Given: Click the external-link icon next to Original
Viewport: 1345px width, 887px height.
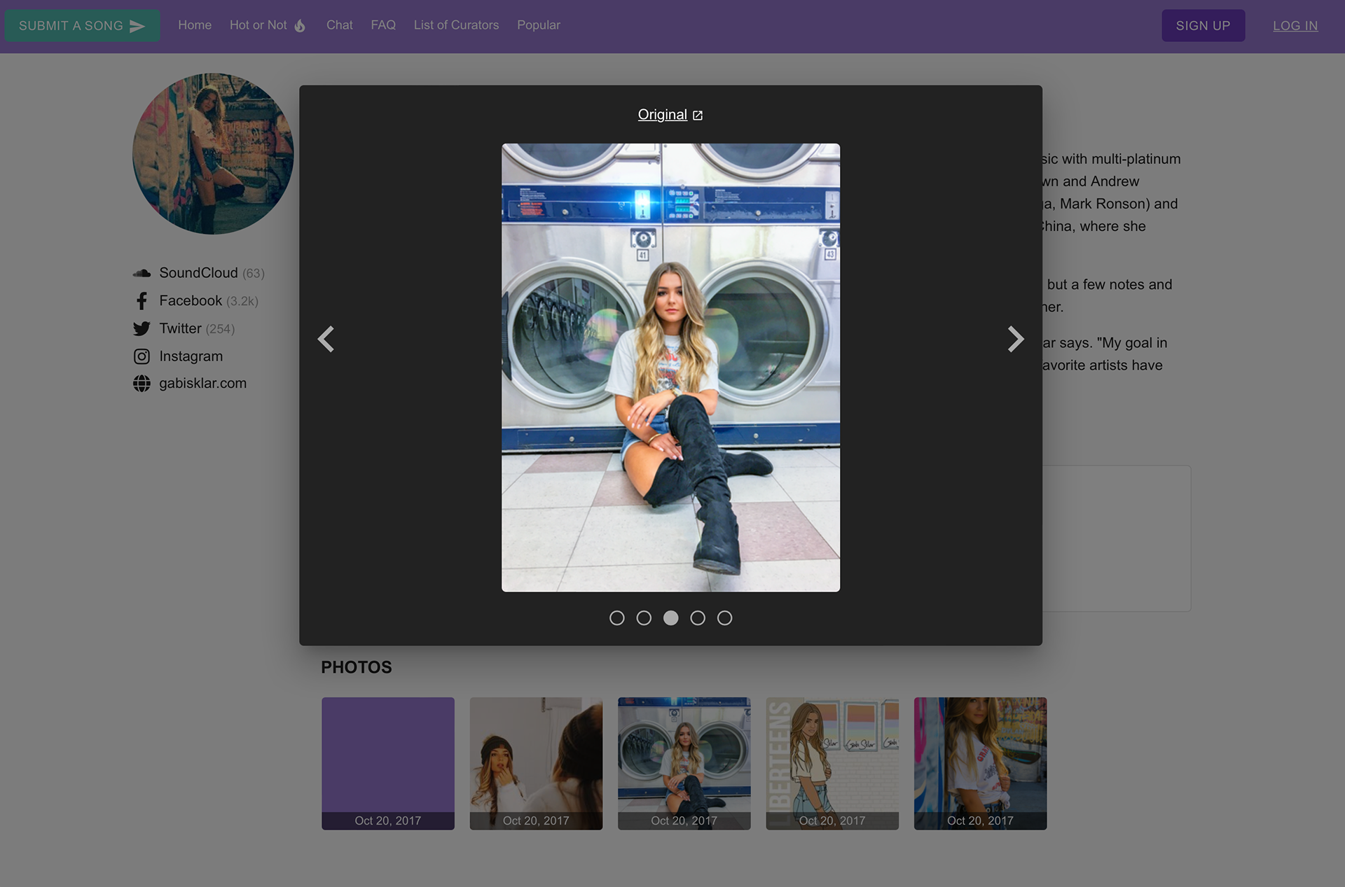Looking at the screenshot, I should (x=698, y=116).
